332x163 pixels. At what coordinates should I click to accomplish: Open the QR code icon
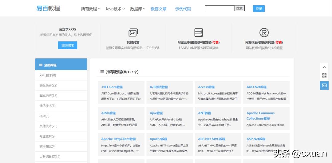(x=324, y=76)
